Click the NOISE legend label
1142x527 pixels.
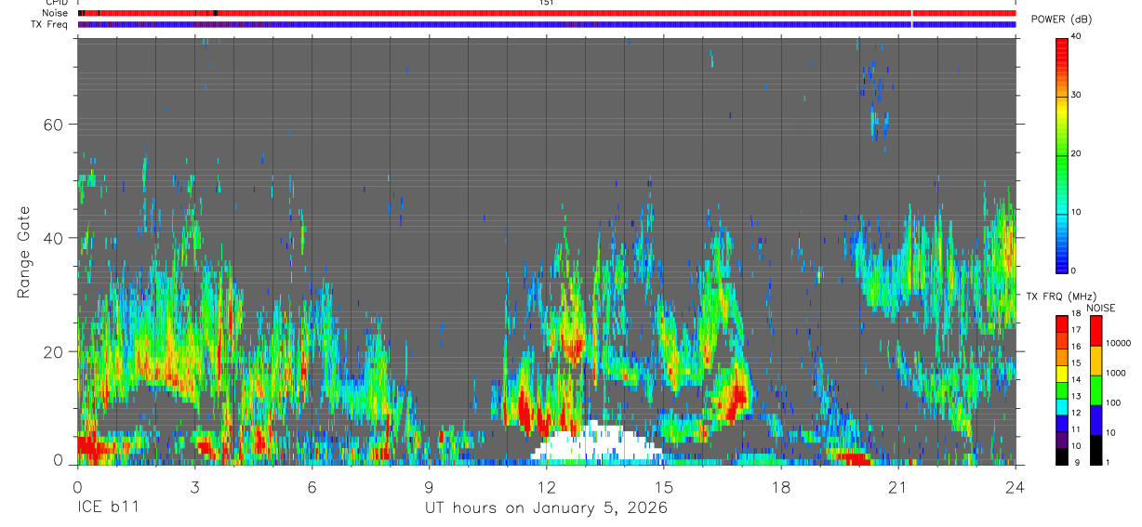pos(1100,308)
